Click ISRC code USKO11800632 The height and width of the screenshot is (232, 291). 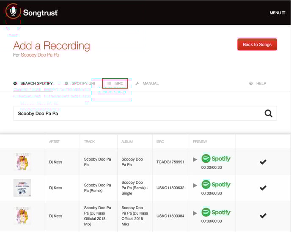pos(170,188)
